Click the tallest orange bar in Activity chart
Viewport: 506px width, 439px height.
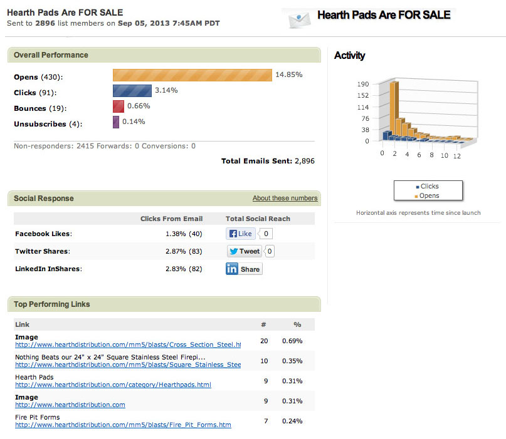(394, 106)
